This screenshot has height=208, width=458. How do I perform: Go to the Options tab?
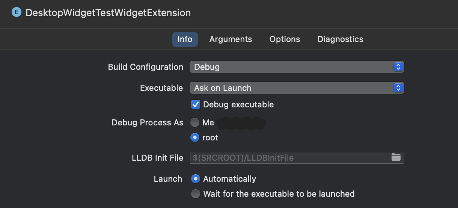click(x=285, y=39)
